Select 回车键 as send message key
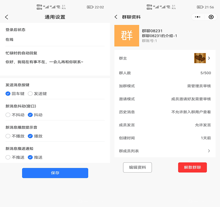Screen dimensions: 220x207 [8, 94]
